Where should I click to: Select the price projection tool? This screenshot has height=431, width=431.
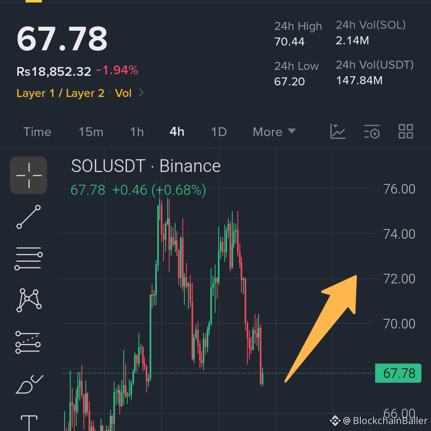(28, 342)
